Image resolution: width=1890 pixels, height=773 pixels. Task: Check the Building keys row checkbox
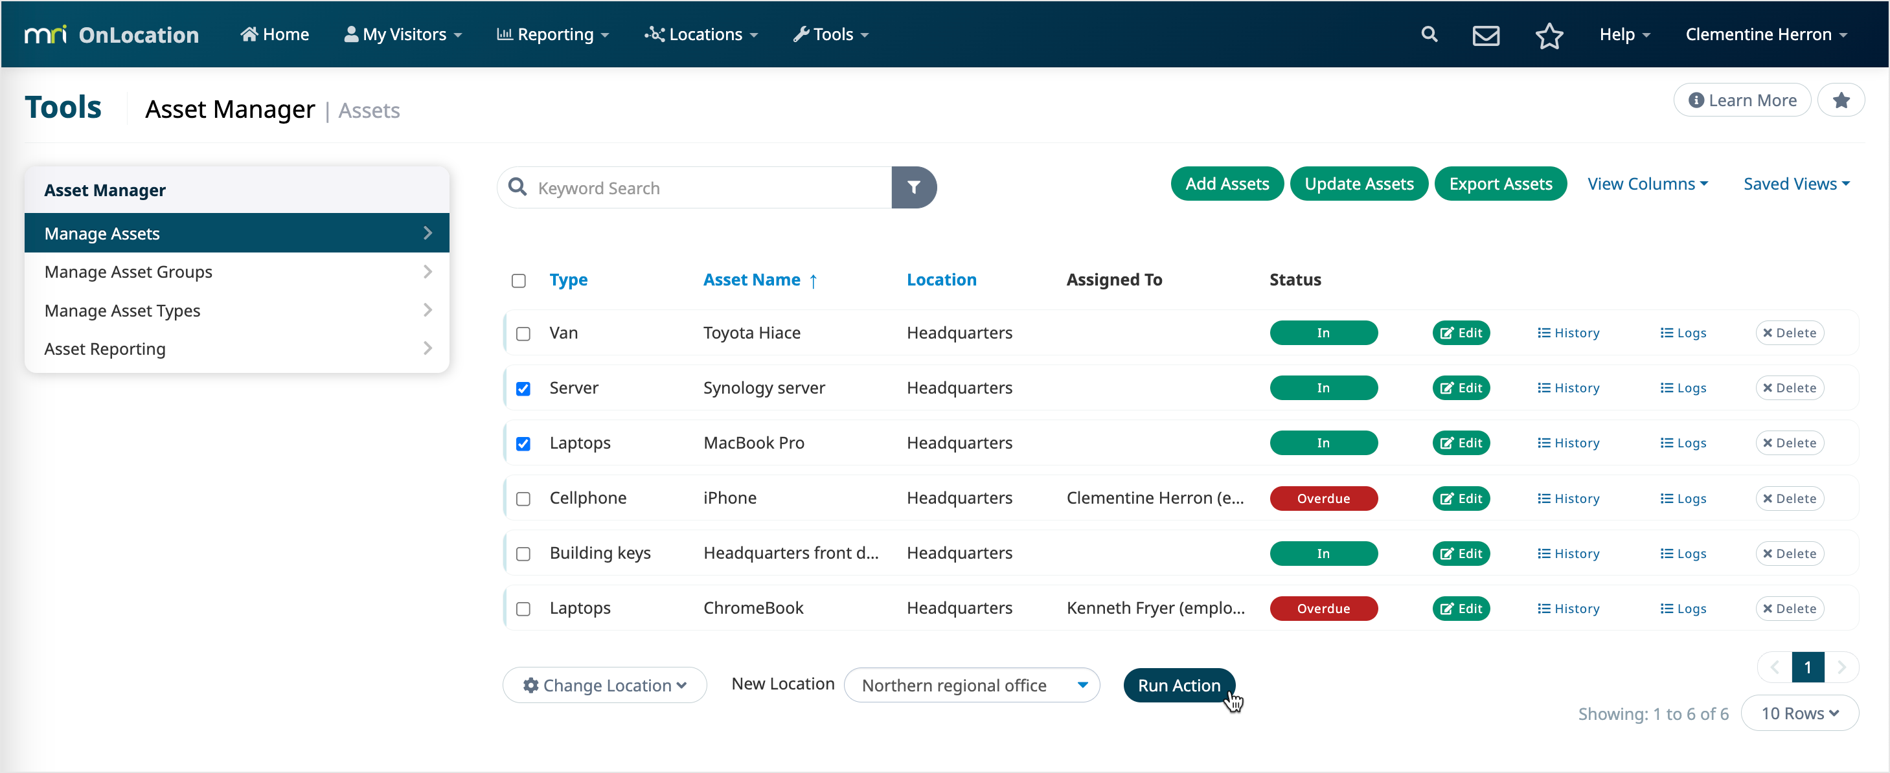pos(523,554)
